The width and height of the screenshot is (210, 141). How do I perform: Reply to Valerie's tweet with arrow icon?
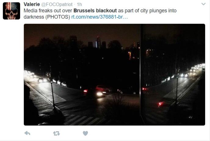[x=27, y=133]
